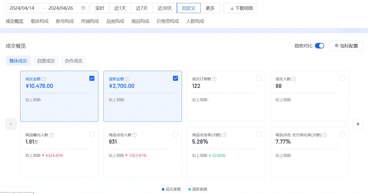Image resolution: width=368 pixels, height=194 pixels.
Task: Select the 合作成交 filter
Action: [x=74, y=61]
